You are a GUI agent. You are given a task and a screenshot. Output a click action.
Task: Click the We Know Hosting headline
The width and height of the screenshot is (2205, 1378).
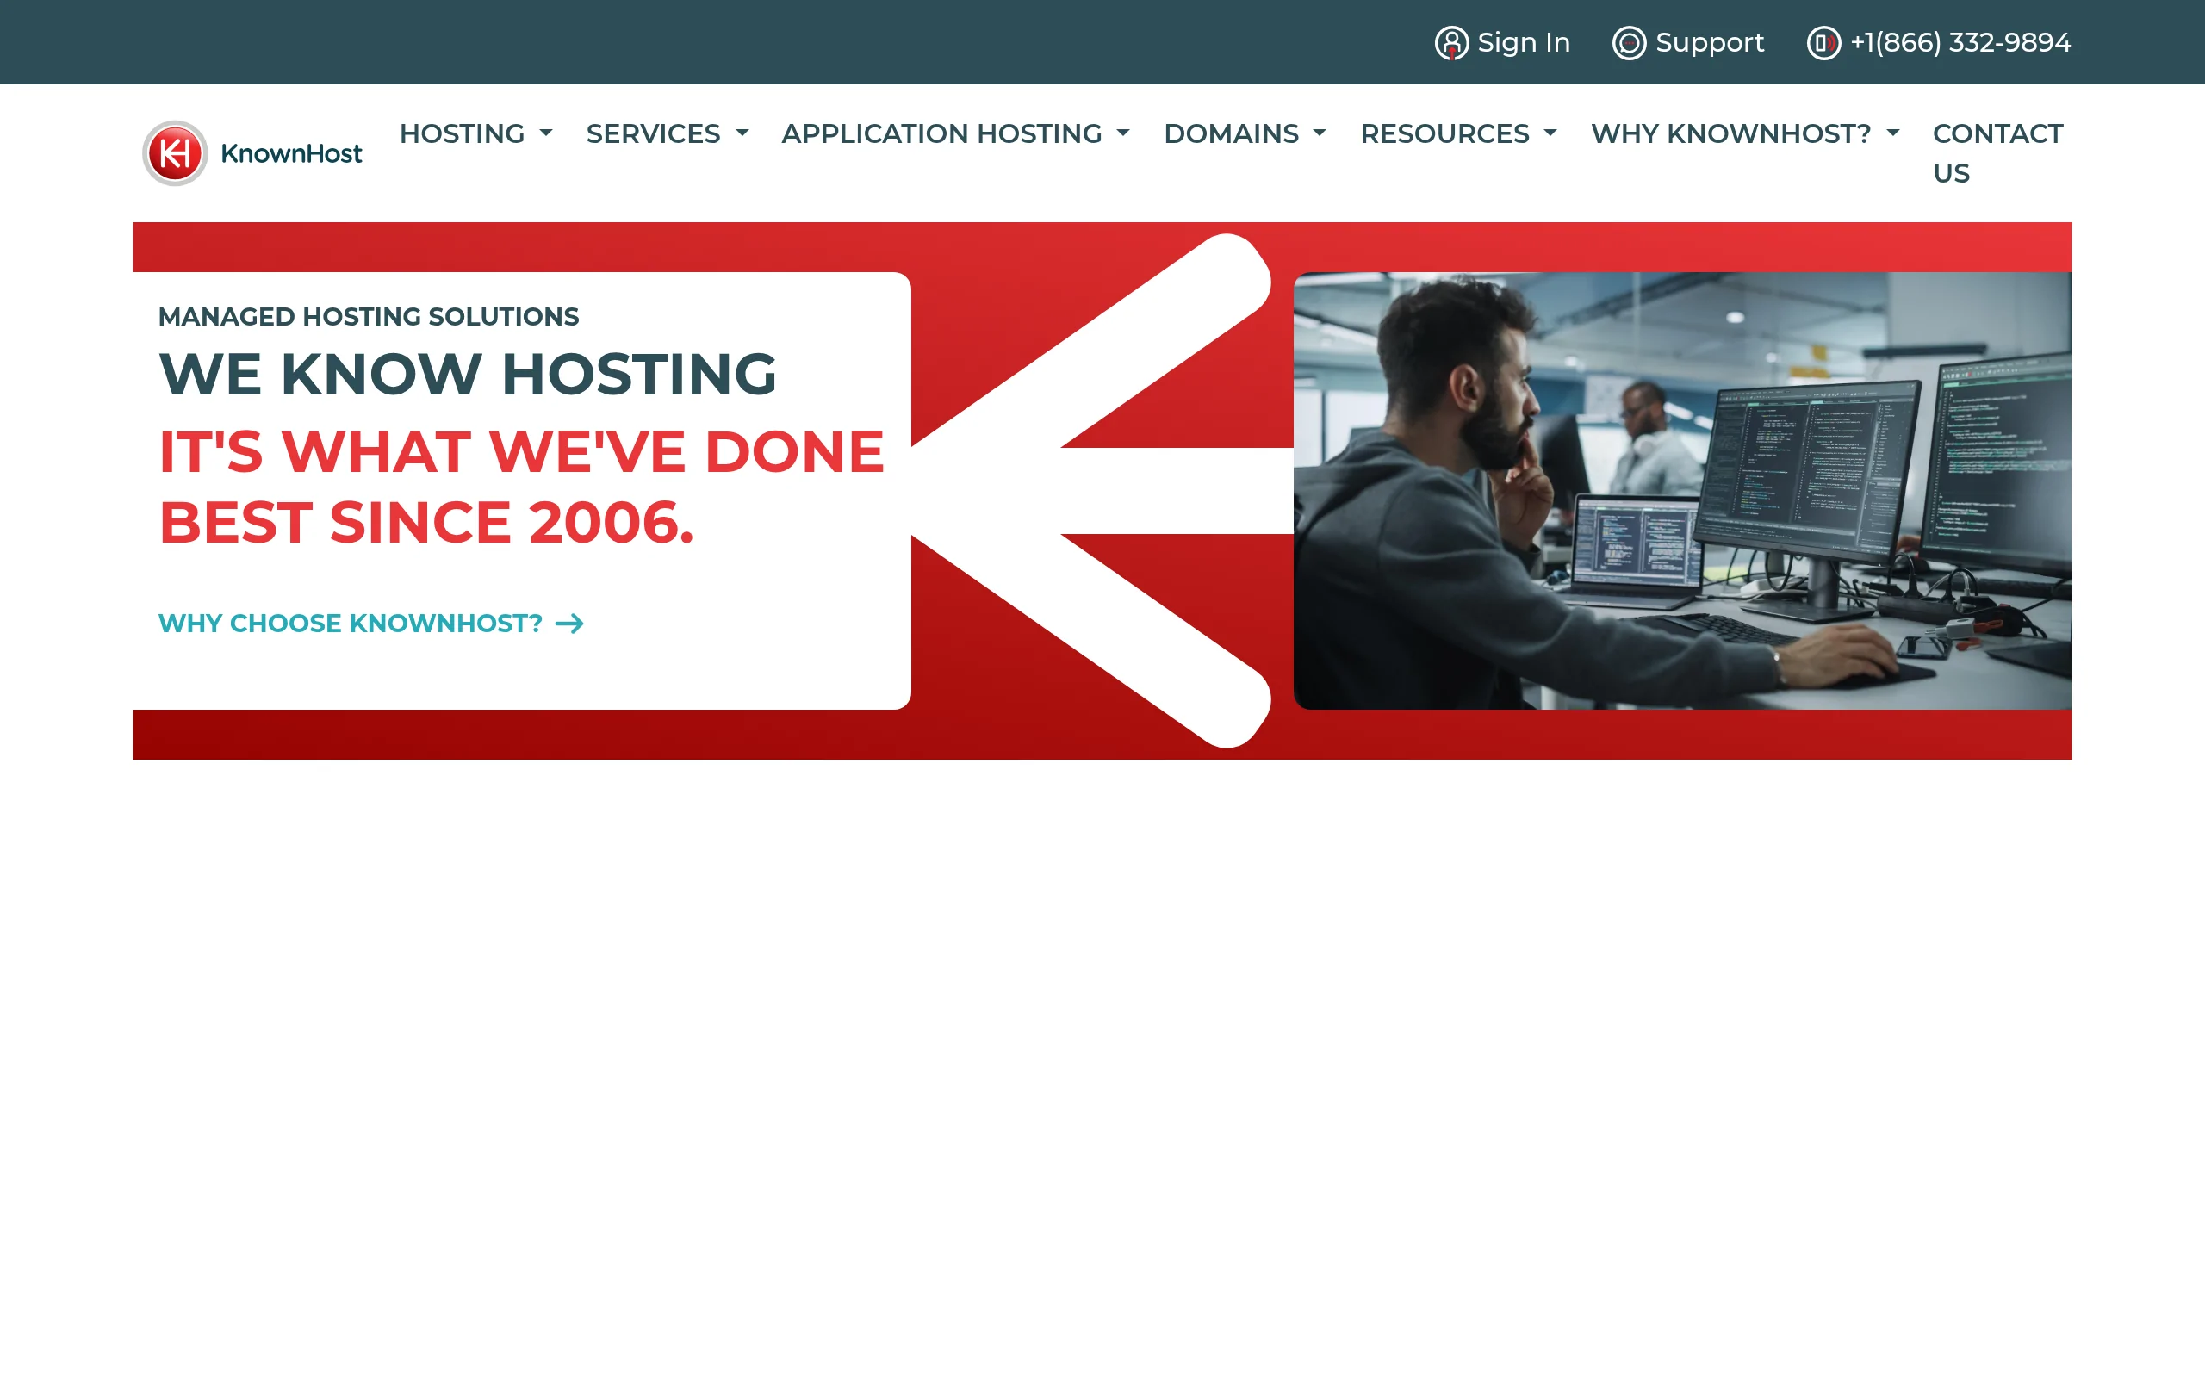coord(468,374)
